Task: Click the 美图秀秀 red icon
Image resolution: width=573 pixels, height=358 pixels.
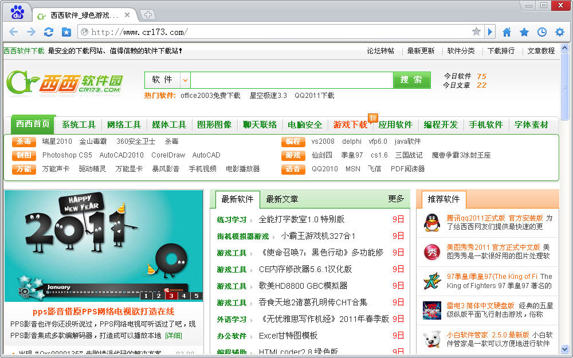Action: point(432,251)
